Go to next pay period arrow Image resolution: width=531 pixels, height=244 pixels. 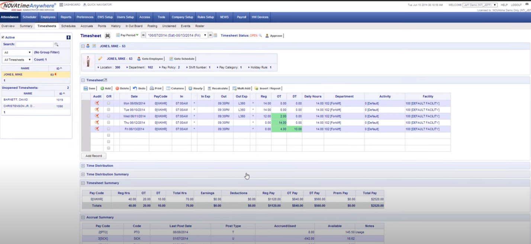pos(210,35)
